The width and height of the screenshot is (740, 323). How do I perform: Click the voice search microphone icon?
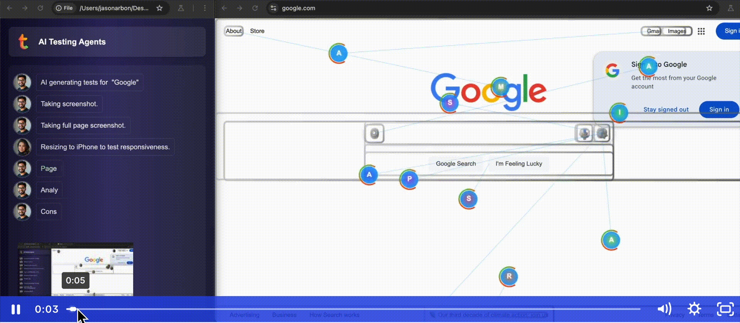[584, 133]
